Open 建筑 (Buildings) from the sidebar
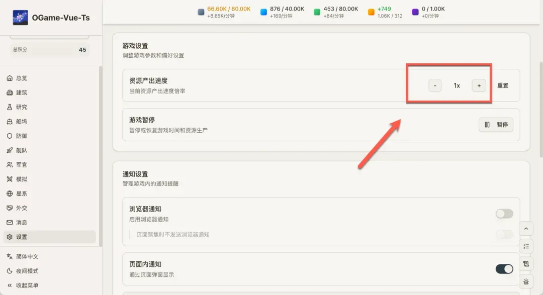Image resolution: width=543 pixels, height=295 pixels. 21,92
